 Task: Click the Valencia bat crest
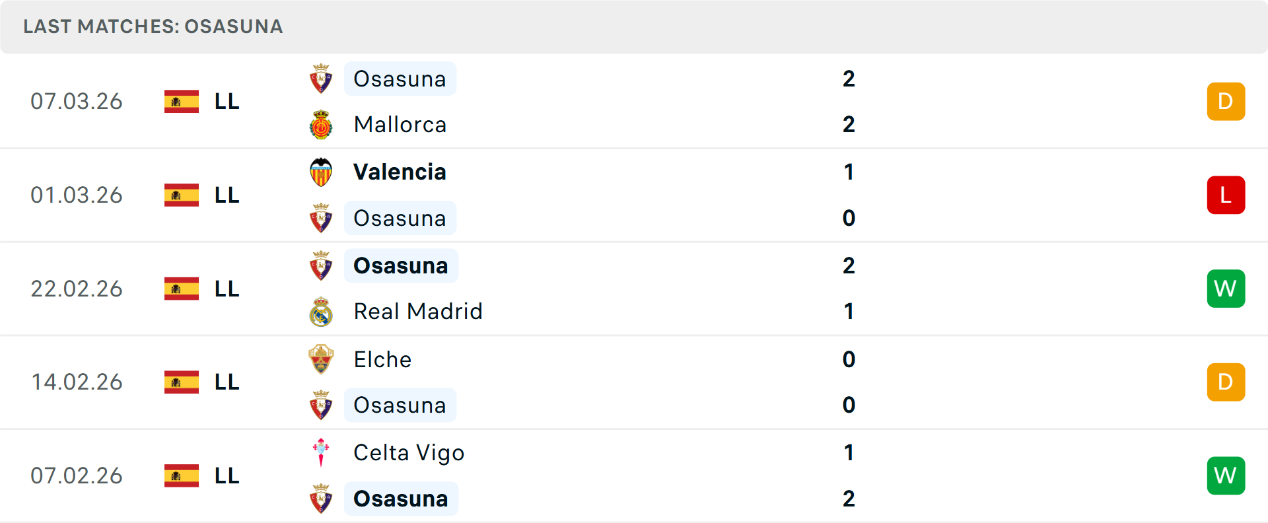[321, 172]
